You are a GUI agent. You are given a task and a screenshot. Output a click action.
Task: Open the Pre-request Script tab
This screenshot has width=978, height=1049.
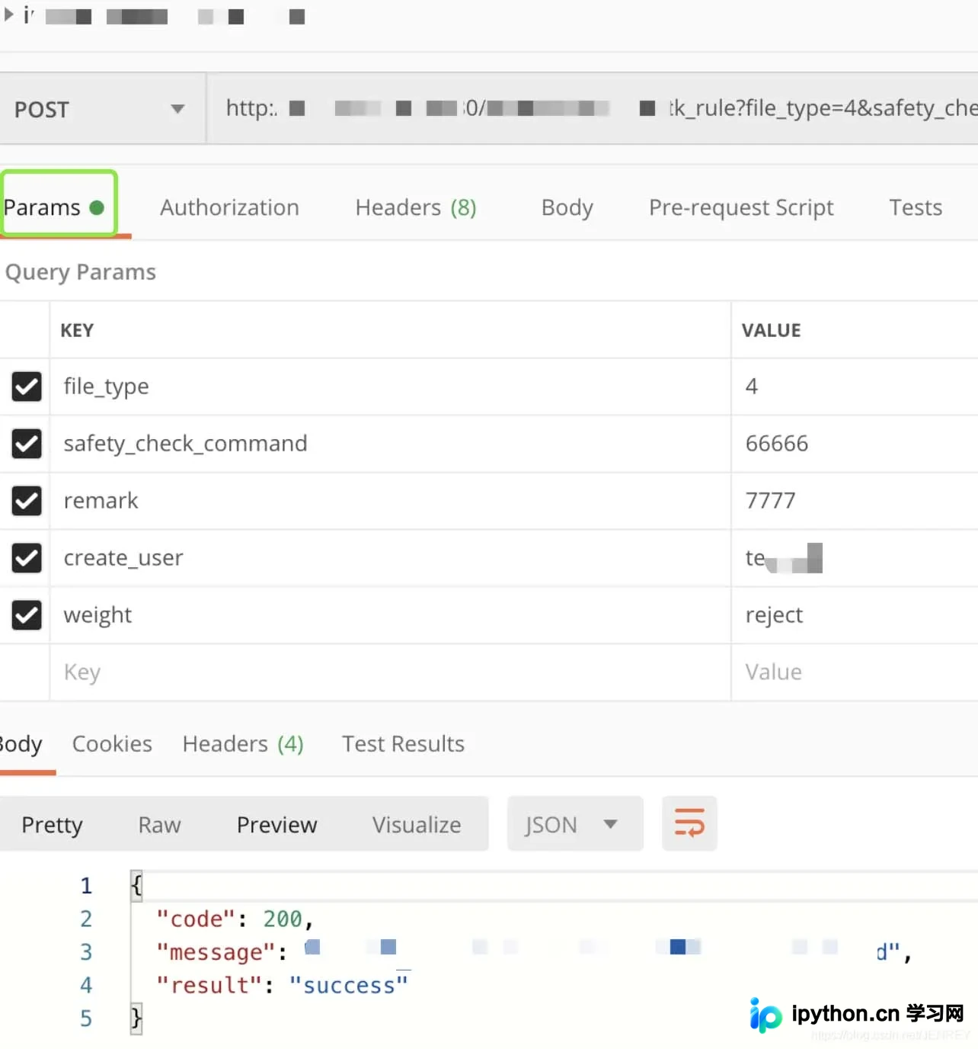tap(741, 207)
